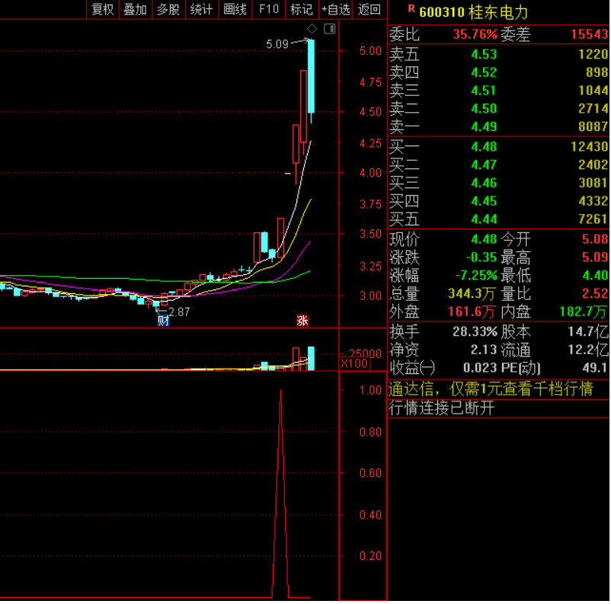Click the red R badge beside stock code
Screen dimensions: 611x604
(x=411, y=9)
